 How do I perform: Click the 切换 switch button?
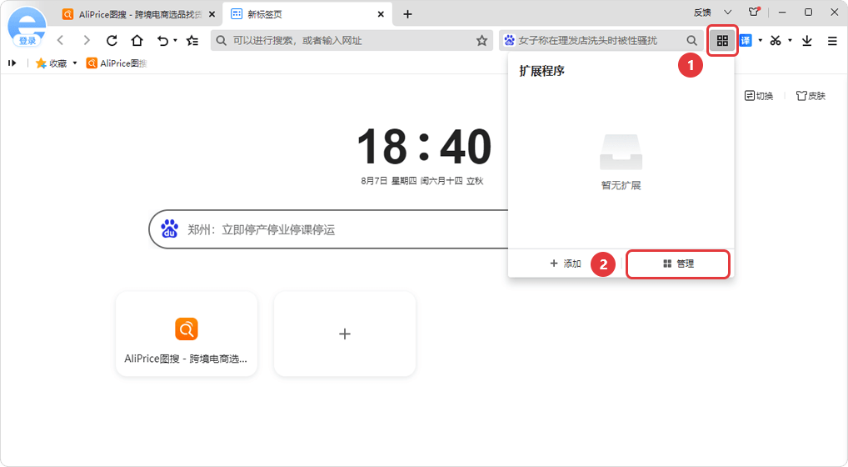759,96
